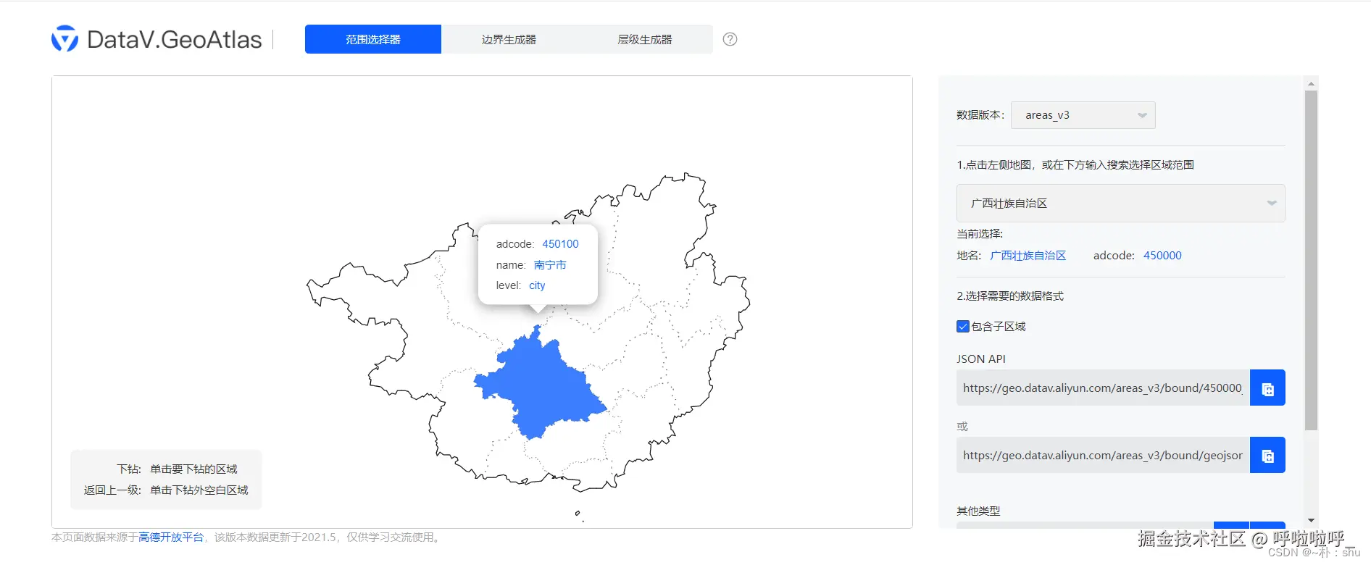Viewport: 1371px width, 565px height.
Task: Click the 2.选择需要的数据格式 heading
Action: tap(1010, 296)
